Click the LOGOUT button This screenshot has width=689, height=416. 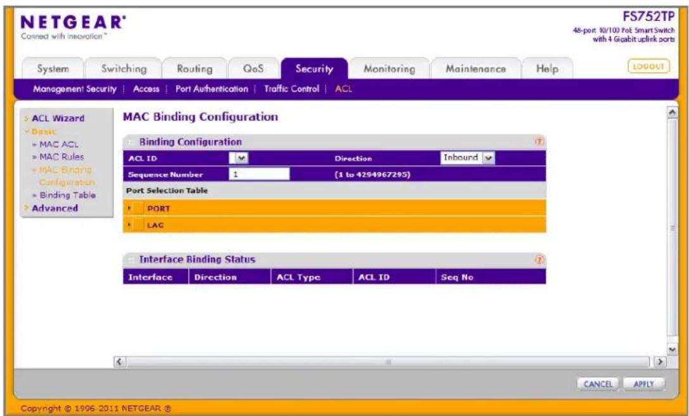click(648, 66)
